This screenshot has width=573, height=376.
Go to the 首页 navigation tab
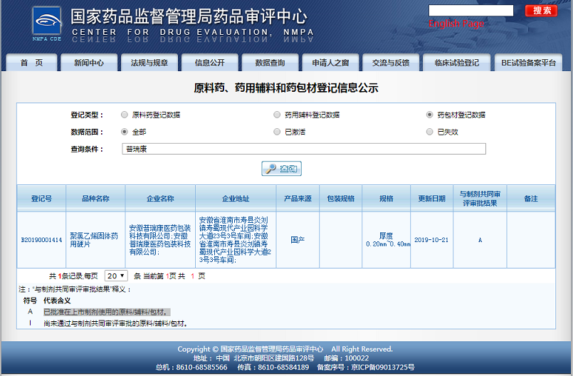point(31,63)
